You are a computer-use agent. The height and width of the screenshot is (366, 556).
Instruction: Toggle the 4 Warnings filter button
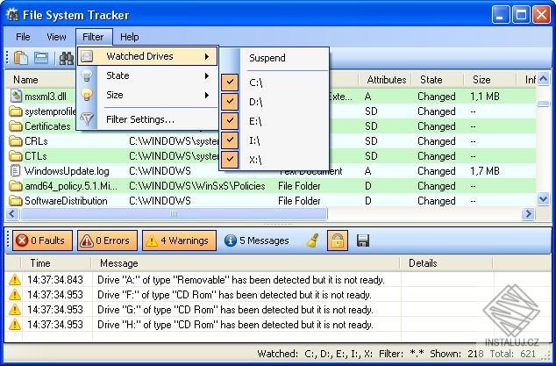click(x=180, y=240)
